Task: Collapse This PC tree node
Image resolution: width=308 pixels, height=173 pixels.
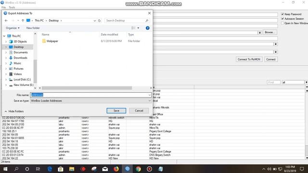Action: [4, 36]
